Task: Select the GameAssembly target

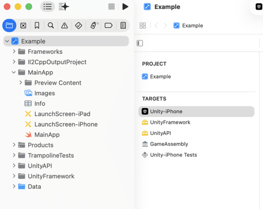Action: click(x=197, y=144)
